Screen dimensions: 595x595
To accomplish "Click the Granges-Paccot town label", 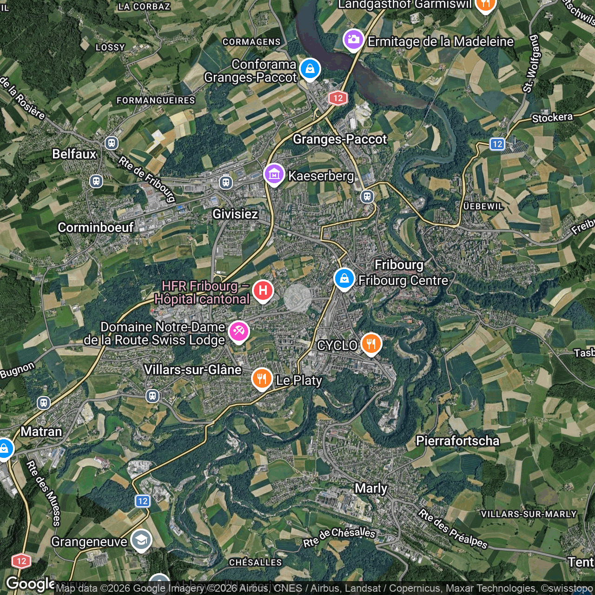I will pos(340,139).
